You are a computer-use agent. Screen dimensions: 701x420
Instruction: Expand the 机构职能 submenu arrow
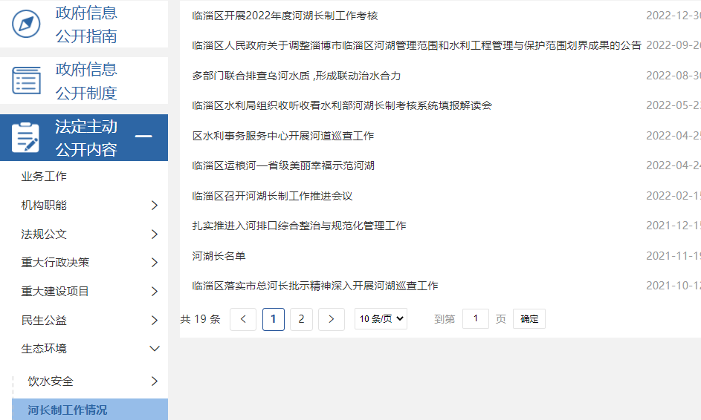155,206
